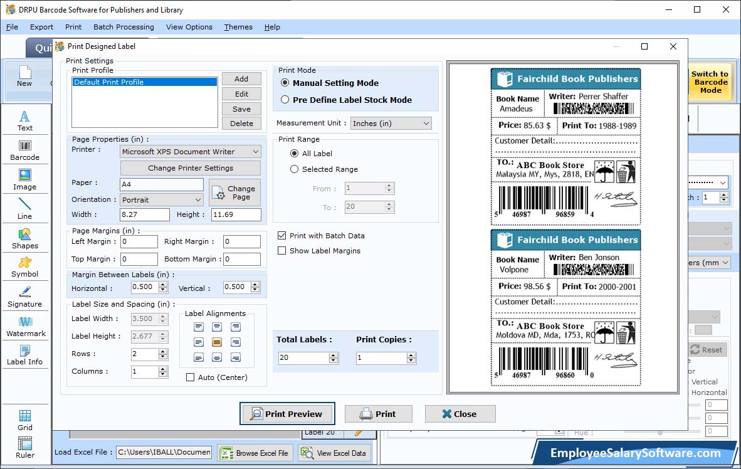
Task: Set label alignment to bottom-center
Action: (x=217, y=357)
